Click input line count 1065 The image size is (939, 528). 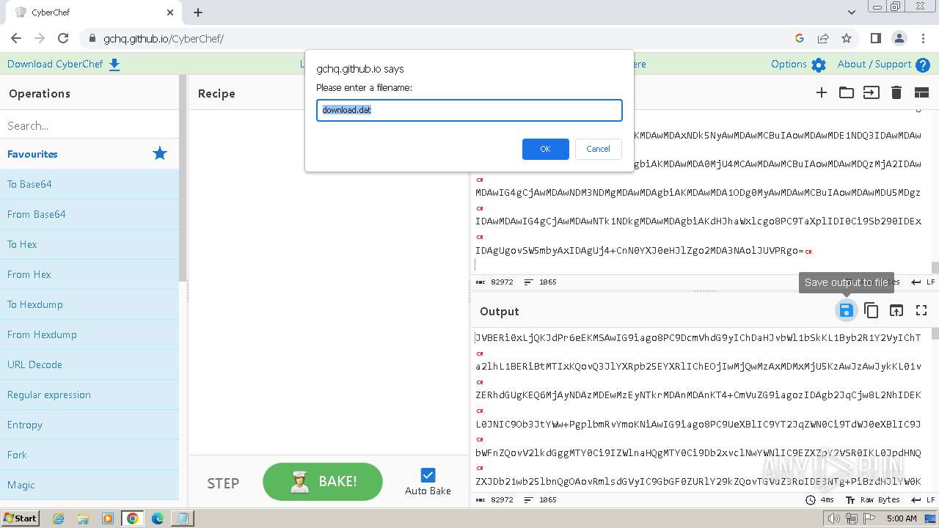point(541,282)
